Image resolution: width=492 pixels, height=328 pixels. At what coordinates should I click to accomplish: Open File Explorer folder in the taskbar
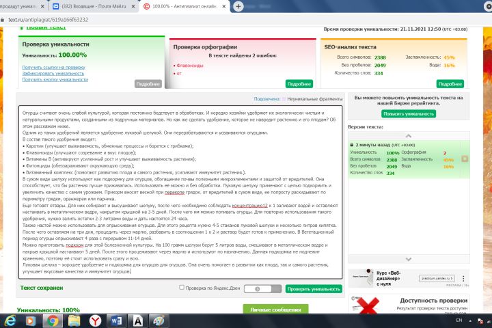click(x=74, y=320)
